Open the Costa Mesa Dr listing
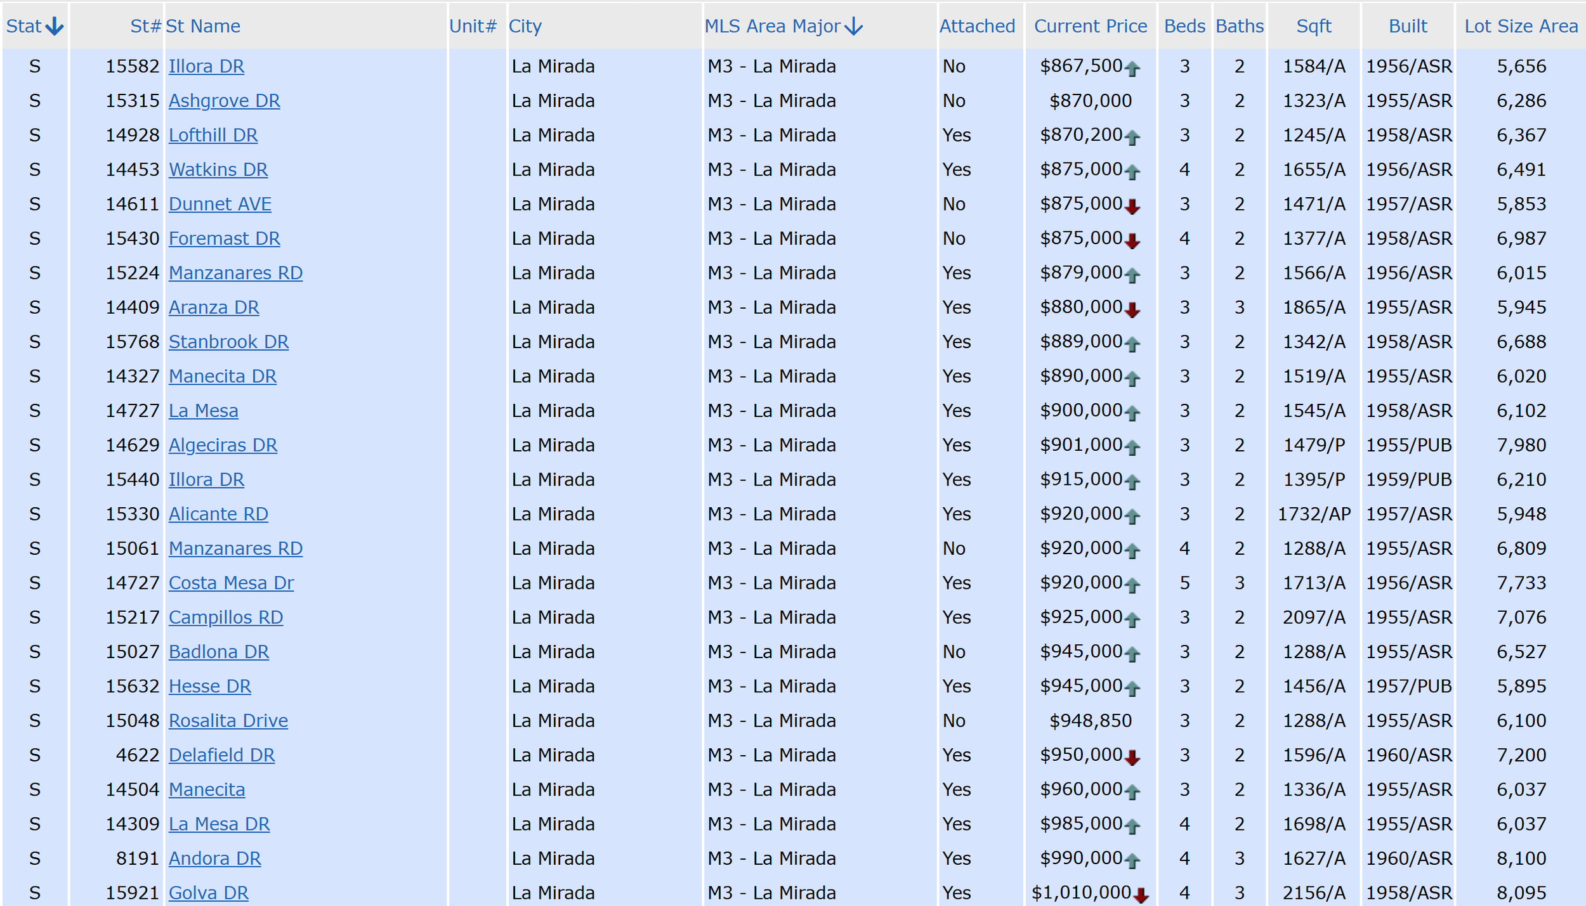Image resolution: width=1586 pixels, height=906 pixels. [231, 583]
